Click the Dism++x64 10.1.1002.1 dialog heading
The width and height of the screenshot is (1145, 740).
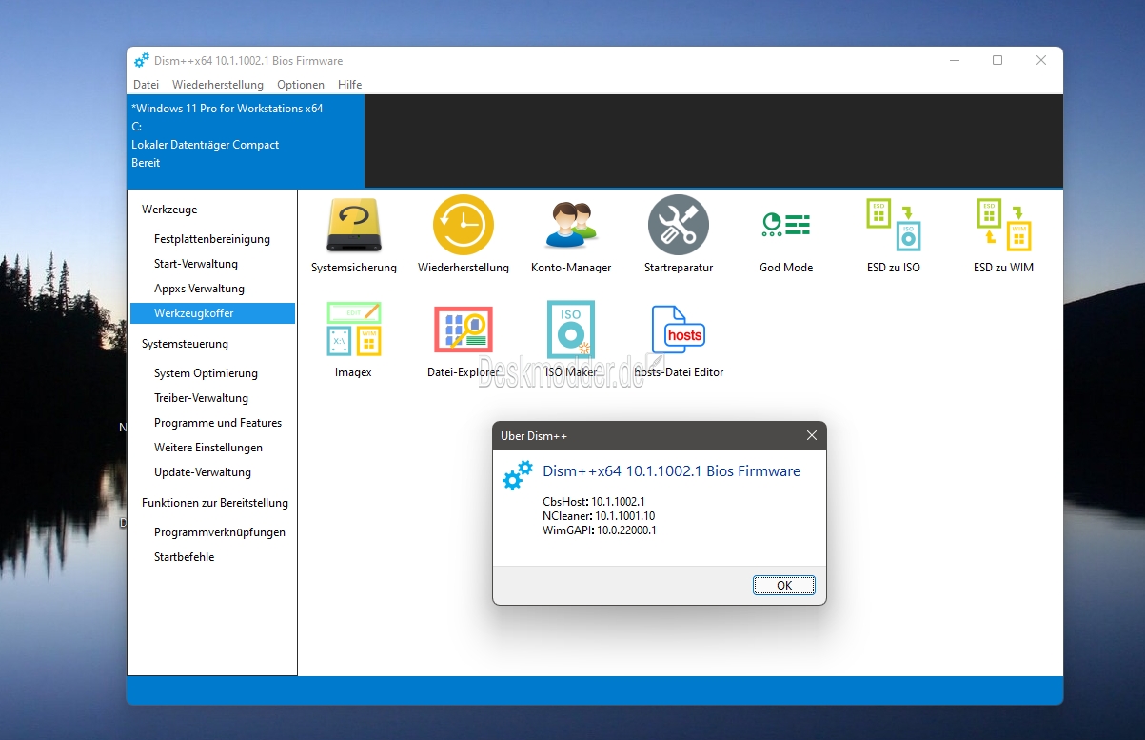671,470
